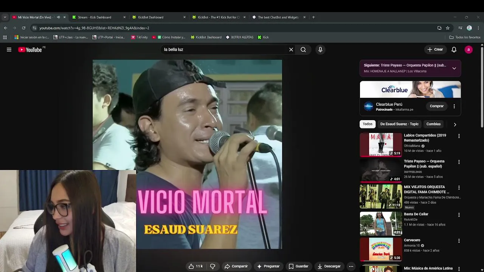This screenshot has height=272, width=484.
Task: Expand the Siguiente playlist panel
Action: coord(454,68)
